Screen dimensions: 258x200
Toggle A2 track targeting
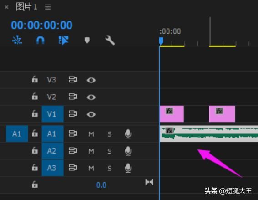[53, 151]
